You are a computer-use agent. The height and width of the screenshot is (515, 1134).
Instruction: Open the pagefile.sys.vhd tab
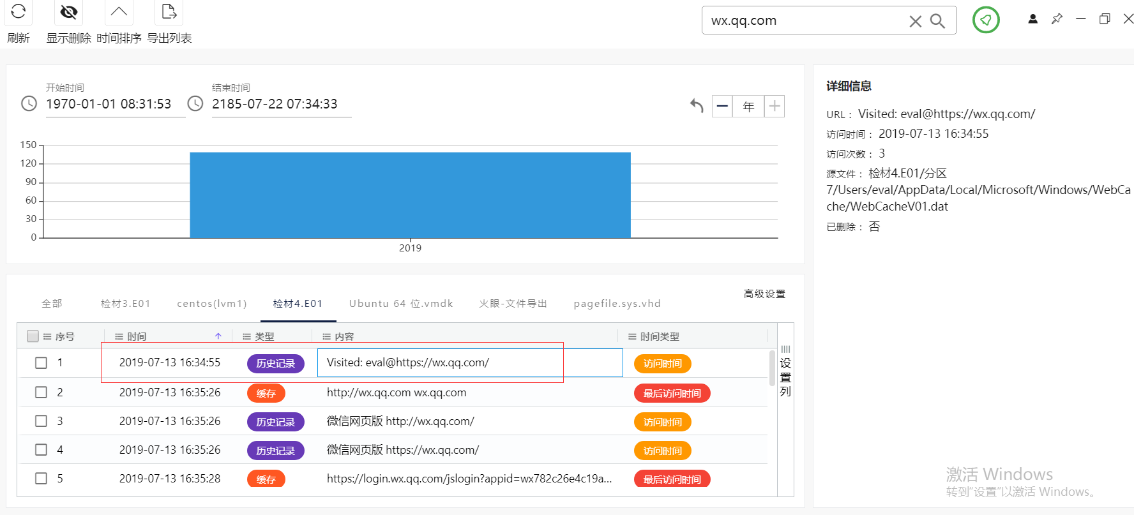pos(617,304)
